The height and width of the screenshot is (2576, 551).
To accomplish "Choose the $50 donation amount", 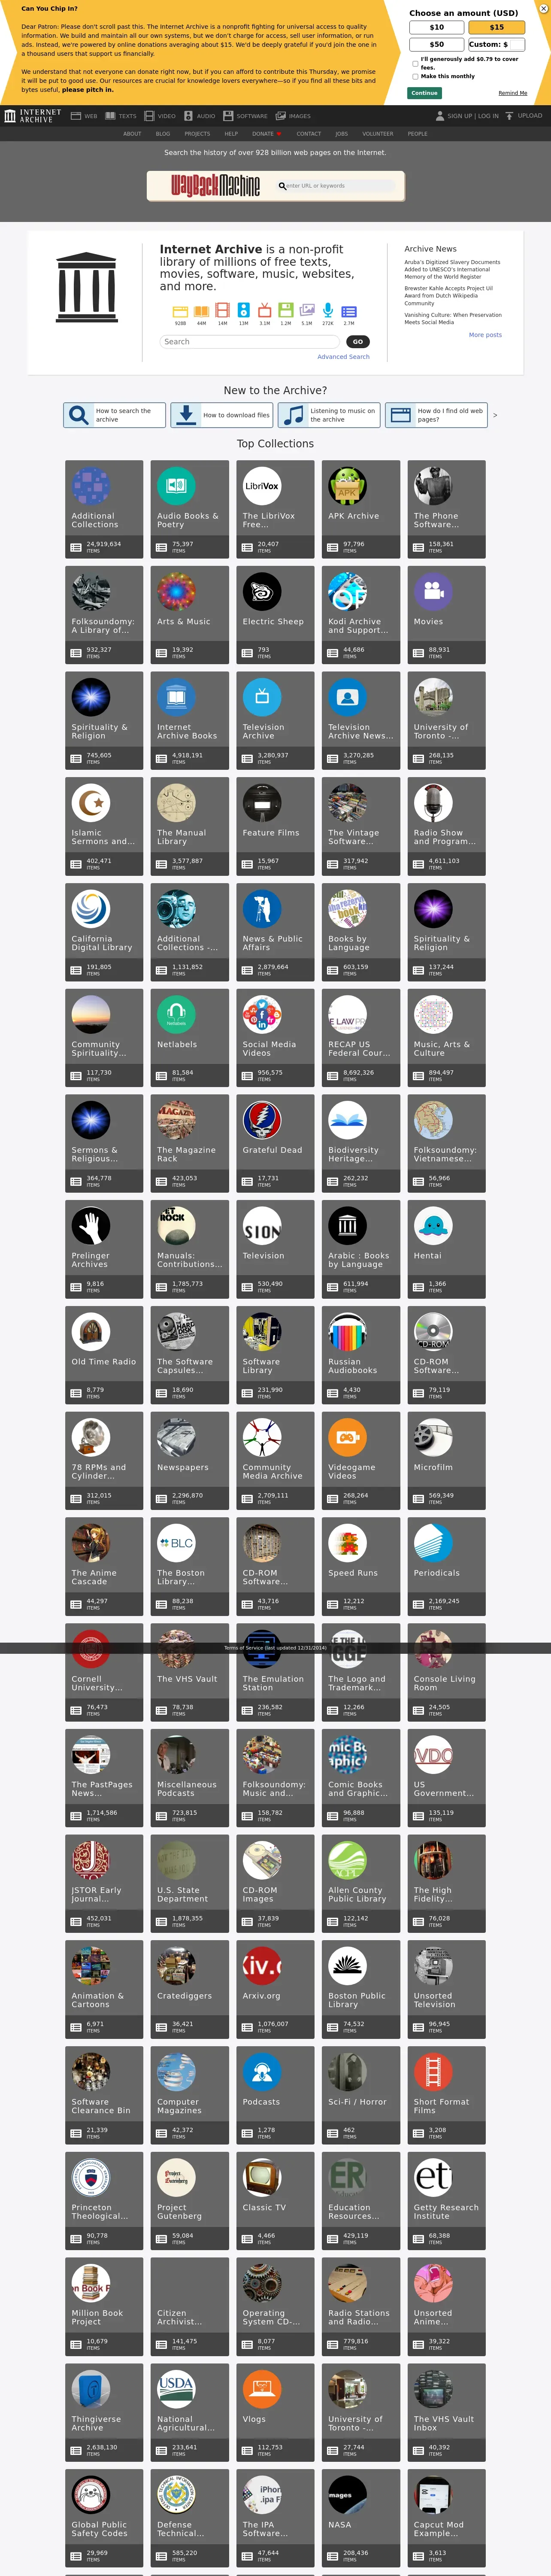I will 437,44.
